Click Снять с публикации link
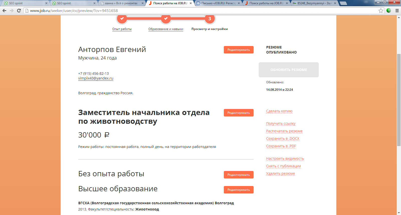This screenshot has width=401, height=215. (x=283, y=166)
